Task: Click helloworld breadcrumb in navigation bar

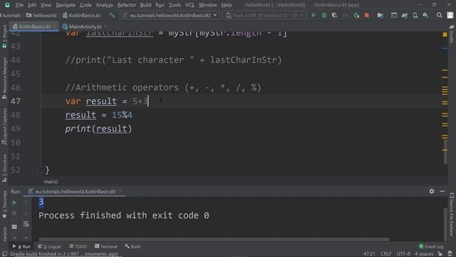Action: pos(41,15)
